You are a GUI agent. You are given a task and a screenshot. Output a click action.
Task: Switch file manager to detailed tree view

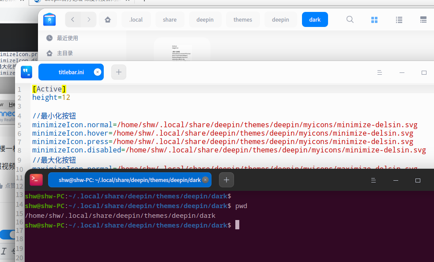[423, 20]
